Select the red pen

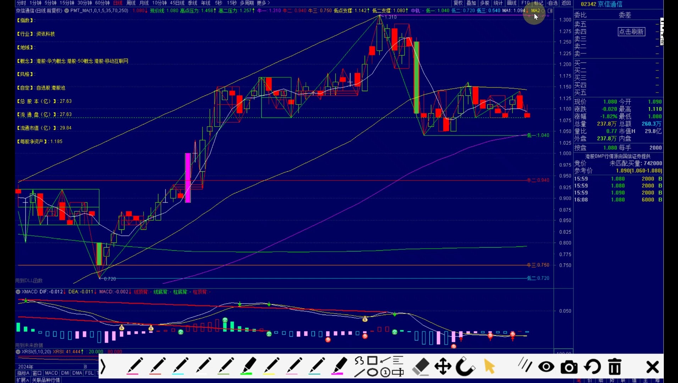tap(157, 366)
